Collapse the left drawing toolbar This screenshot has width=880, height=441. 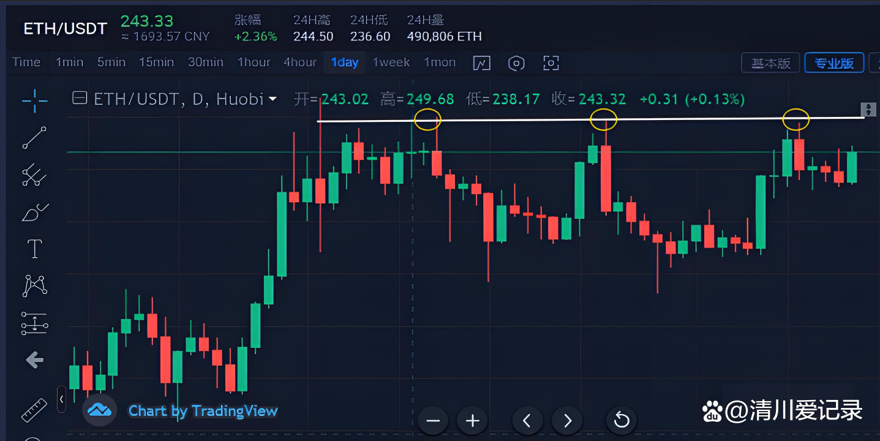[x=61, y=399]
